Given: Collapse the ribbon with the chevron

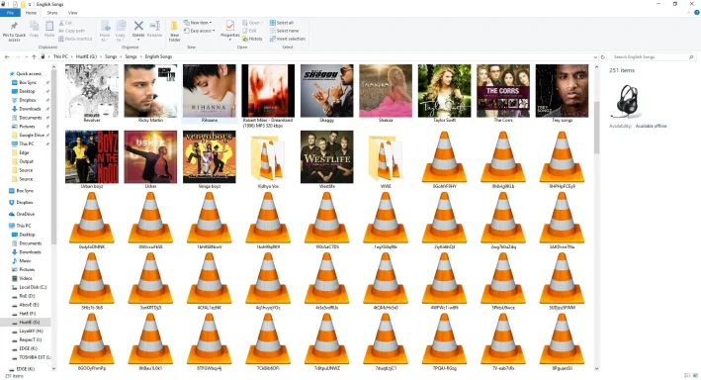Looking at the screenshot, I should click(689, 13).
